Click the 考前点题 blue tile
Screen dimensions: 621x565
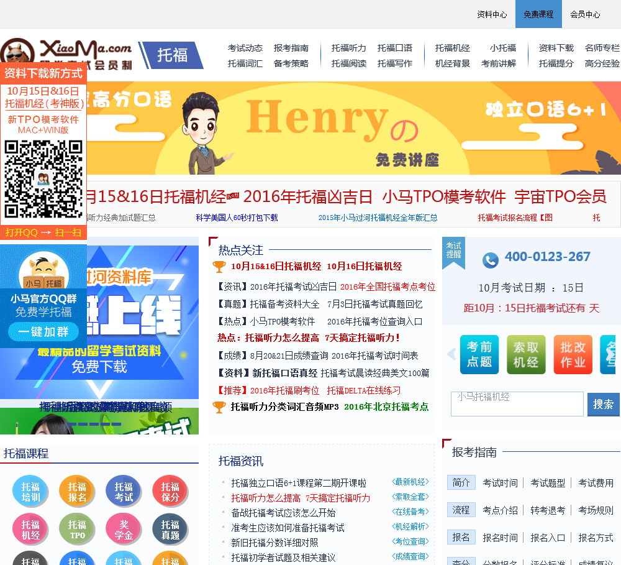(x=479, y=354)
